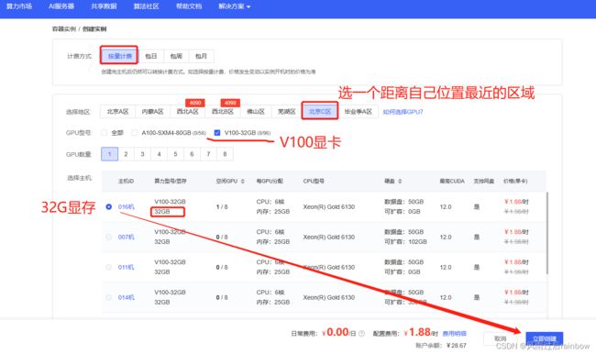Viewport: 596px width, 354px height.
Task: Select the radio button for host 014机
Action: click(109, 297)
